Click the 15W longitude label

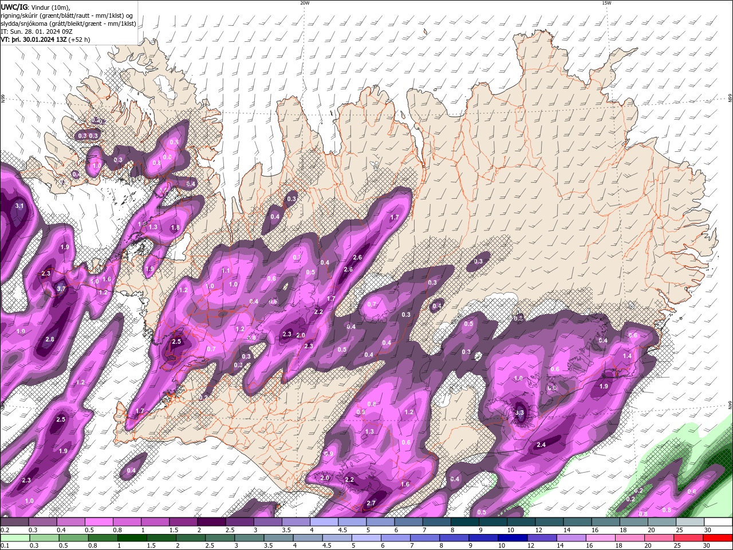tap(606, 2)
